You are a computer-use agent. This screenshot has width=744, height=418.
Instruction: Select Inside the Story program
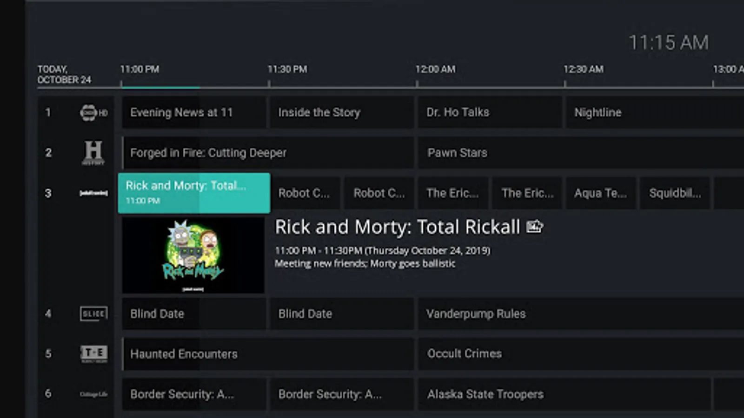point(342,112)
